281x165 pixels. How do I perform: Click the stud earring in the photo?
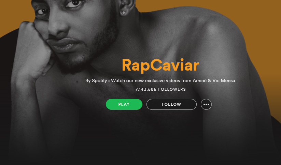pyautogui.click(x=123, y=13)
